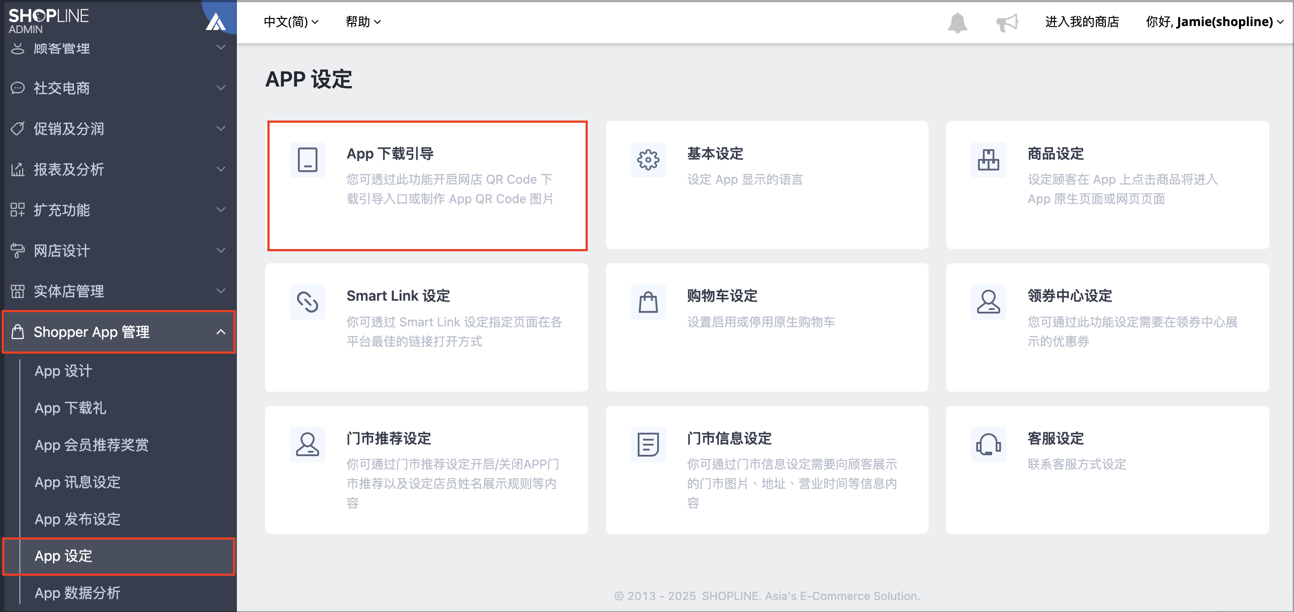Open the 帮助 help dropdown
The height and width of the screenshot is (612, 1294).
pos(363,22)
